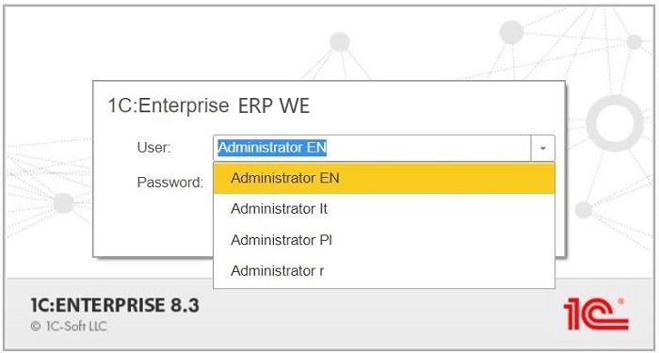The width and height of the screenshot is (659, 353).
Task: Select the Administrator r user entry
Action: (x=384, y=271)
